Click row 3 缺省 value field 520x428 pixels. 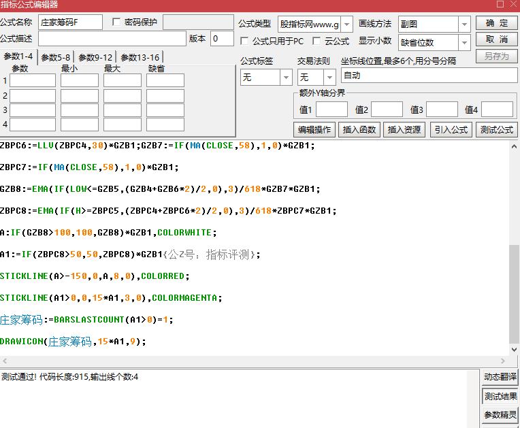coord(165,110)
